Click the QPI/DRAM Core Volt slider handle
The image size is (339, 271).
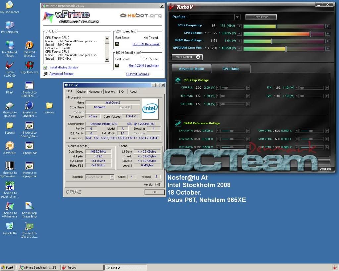pyautogui.click(x=286, y=49)
